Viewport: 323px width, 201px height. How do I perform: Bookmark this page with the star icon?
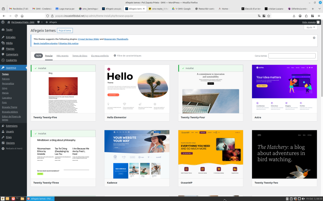click(x=269, y=16)
